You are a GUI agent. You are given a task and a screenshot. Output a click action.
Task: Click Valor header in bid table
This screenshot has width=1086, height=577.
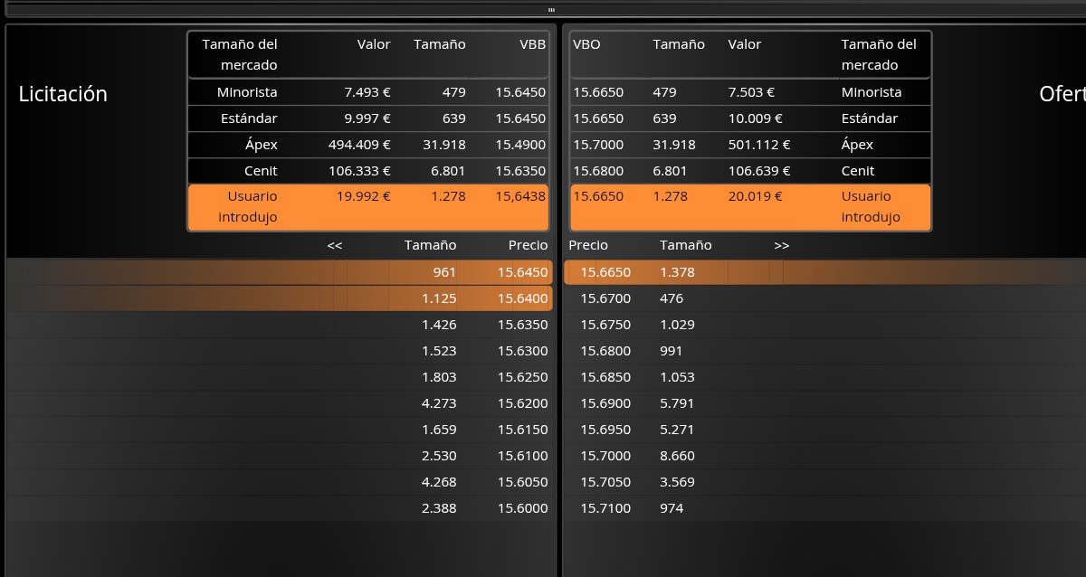[x=374, y=44]
